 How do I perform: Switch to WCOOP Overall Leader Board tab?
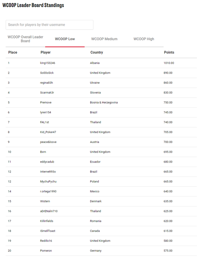(x=25, y=39)
